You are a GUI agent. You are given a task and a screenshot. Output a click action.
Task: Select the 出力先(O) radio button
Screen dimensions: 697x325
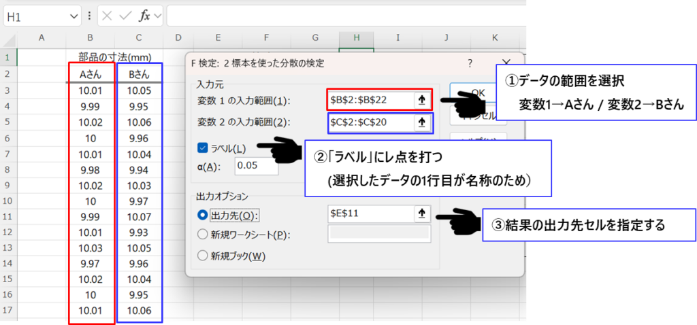tap(201, 214)
